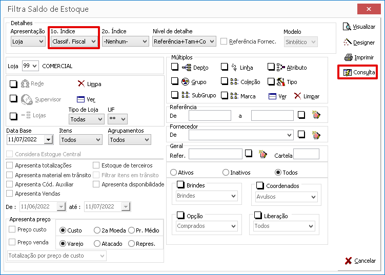385x275 pixels.
Task: Click the Geral Refer. list picker icon
Action: (x=262, y=154)
